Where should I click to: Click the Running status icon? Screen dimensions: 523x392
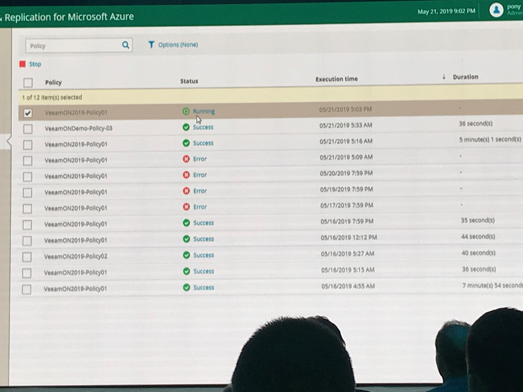186,111
